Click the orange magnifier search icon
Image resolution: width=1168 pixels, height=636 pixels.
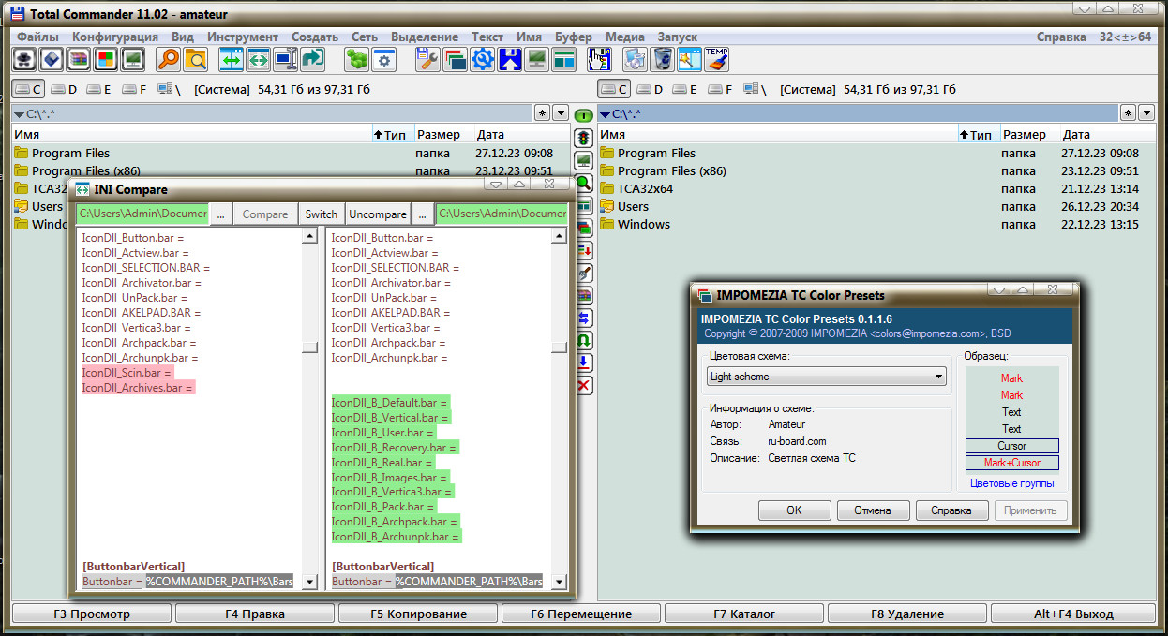coord(168,59)
